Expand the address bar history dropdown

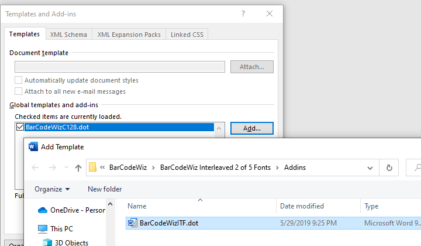pyautogui.click(x=370, y=168)
